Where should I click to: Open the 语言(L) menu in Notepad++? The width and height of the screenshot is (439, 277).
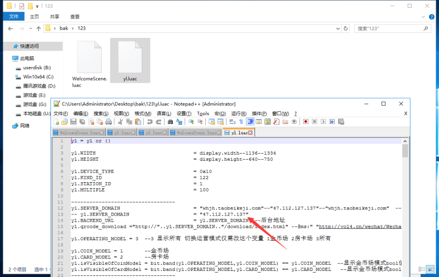click(x=164, y=113)
